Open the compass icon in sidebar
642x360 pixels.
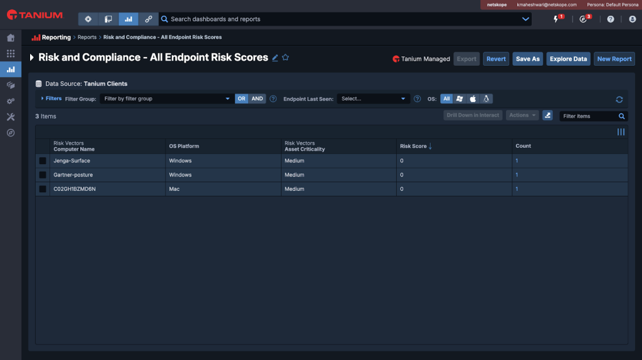[x=11, y=133]
